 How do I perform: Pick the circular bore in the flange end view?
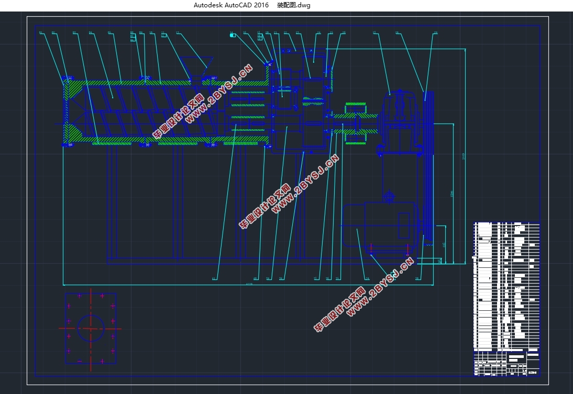[x=91, y=328]
